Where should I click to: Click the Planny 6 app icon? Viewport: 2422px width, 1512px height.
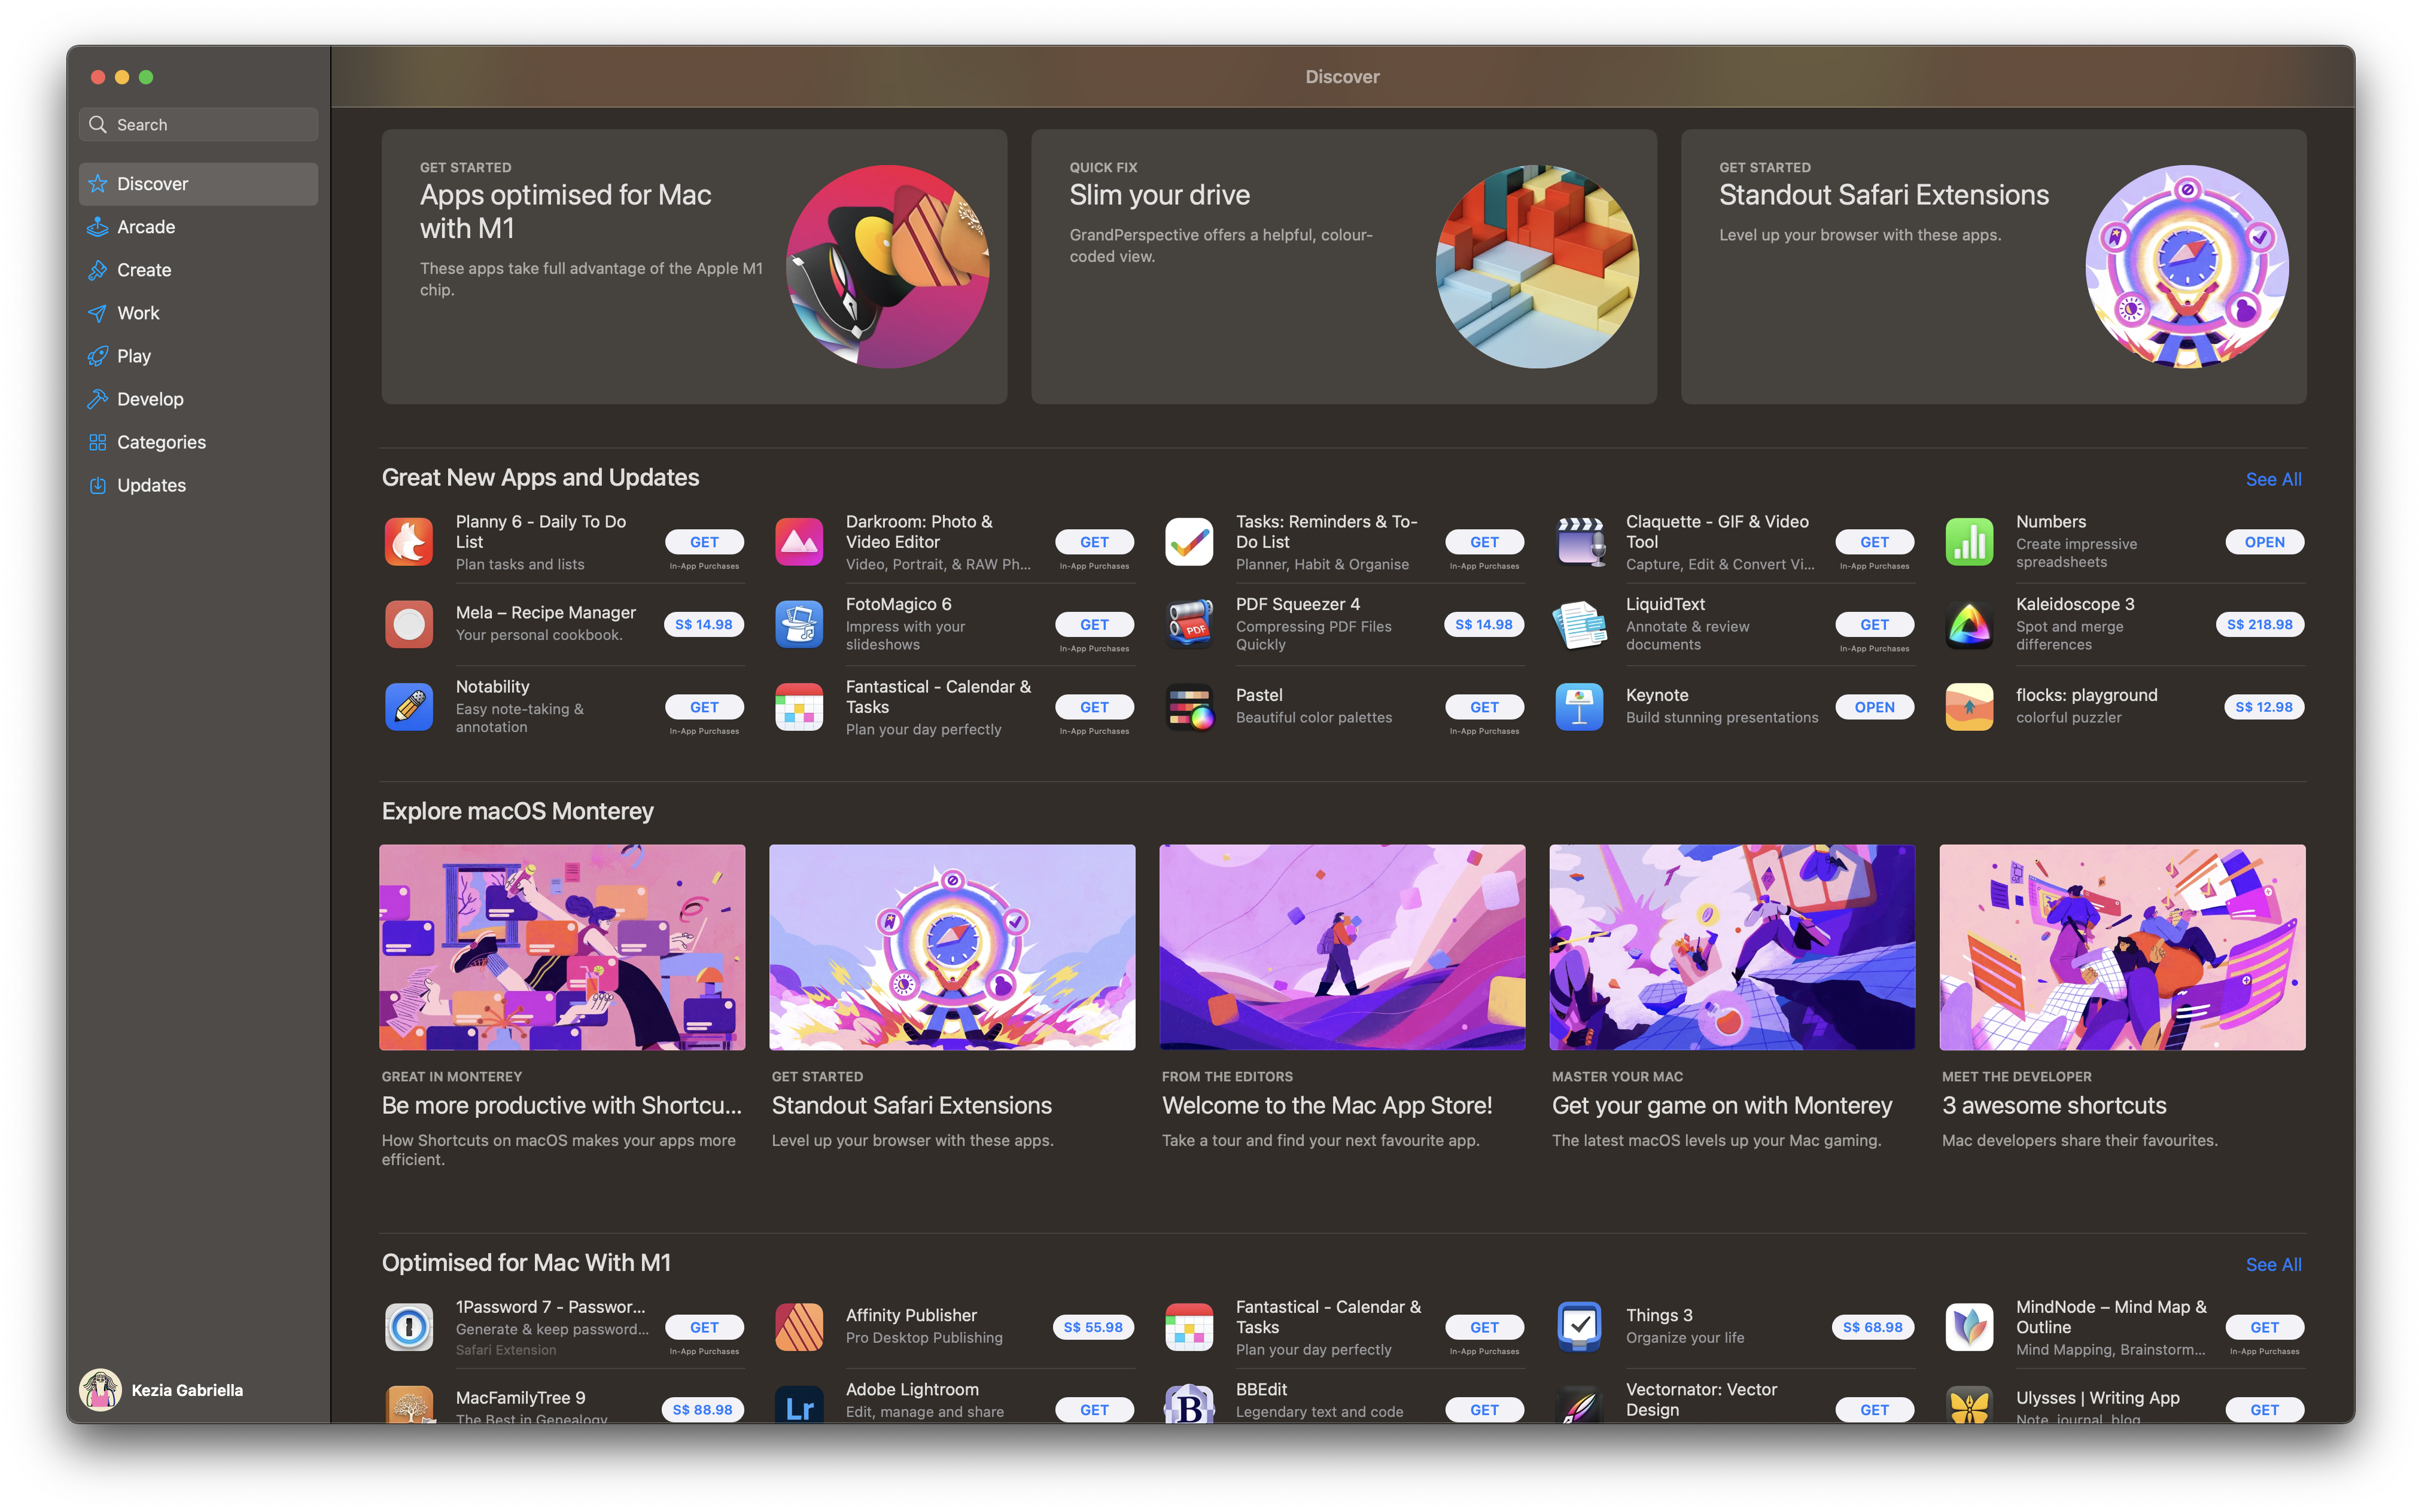(x=408, y=542)
